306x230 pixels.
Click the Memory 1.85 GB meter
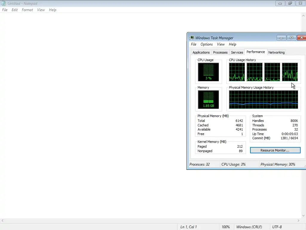click(208, 99)
